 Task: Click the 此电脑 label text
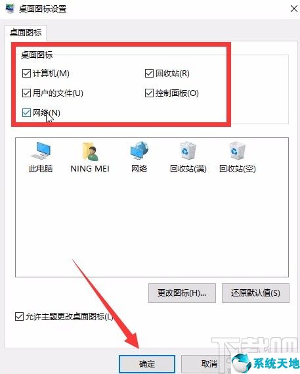pos(41,169)
